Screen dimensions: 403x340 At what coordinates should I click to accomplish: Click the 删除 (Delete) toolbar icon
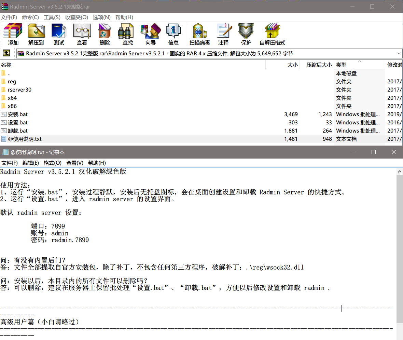tap(105, 31)
